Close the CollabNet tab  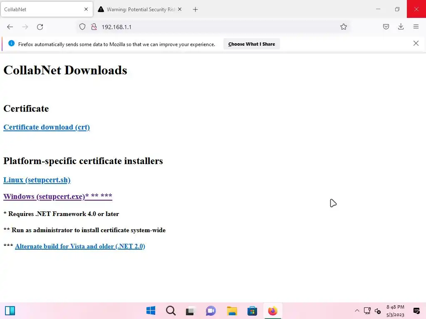[x=86, y=9]
